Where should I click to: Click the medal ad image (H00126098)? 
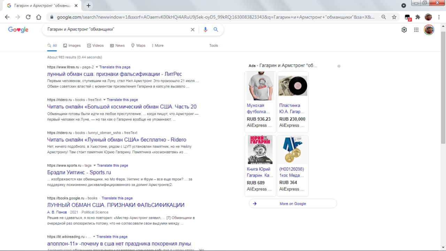pyautogui.click(x=293, y=149)
